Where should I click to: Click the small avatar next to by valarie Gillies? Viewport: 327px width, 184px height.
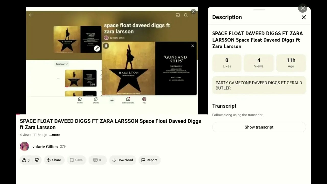tap(106, 38)
